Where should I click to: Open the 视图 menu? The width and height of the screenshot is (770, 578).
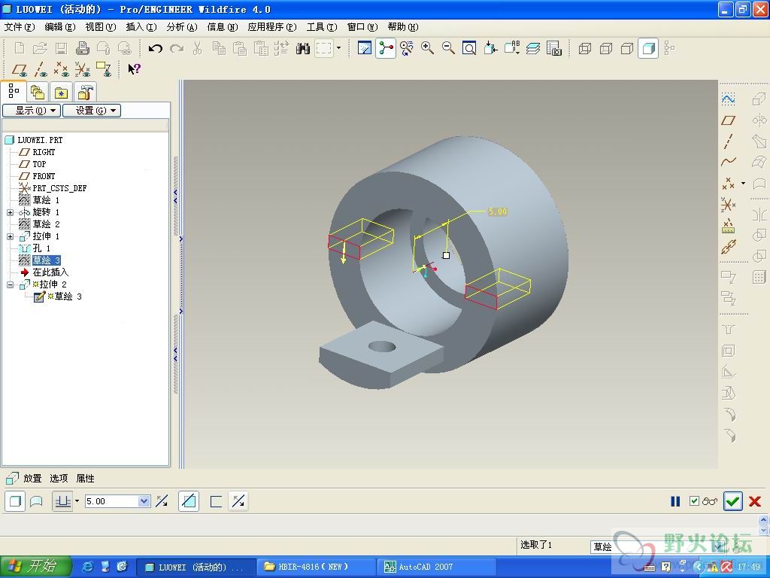point(100,27)
